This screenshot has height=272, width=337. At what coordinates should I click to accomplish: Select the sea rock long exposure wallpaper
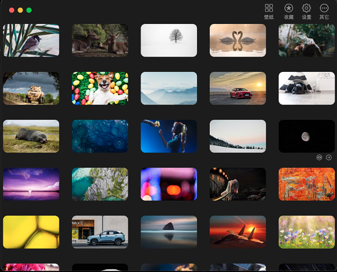coord(168,232)
